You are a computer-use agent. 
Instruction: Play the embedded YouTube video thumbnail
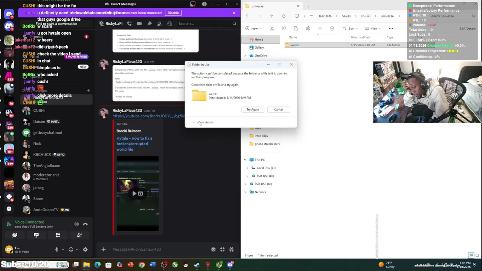pos(134,193)
